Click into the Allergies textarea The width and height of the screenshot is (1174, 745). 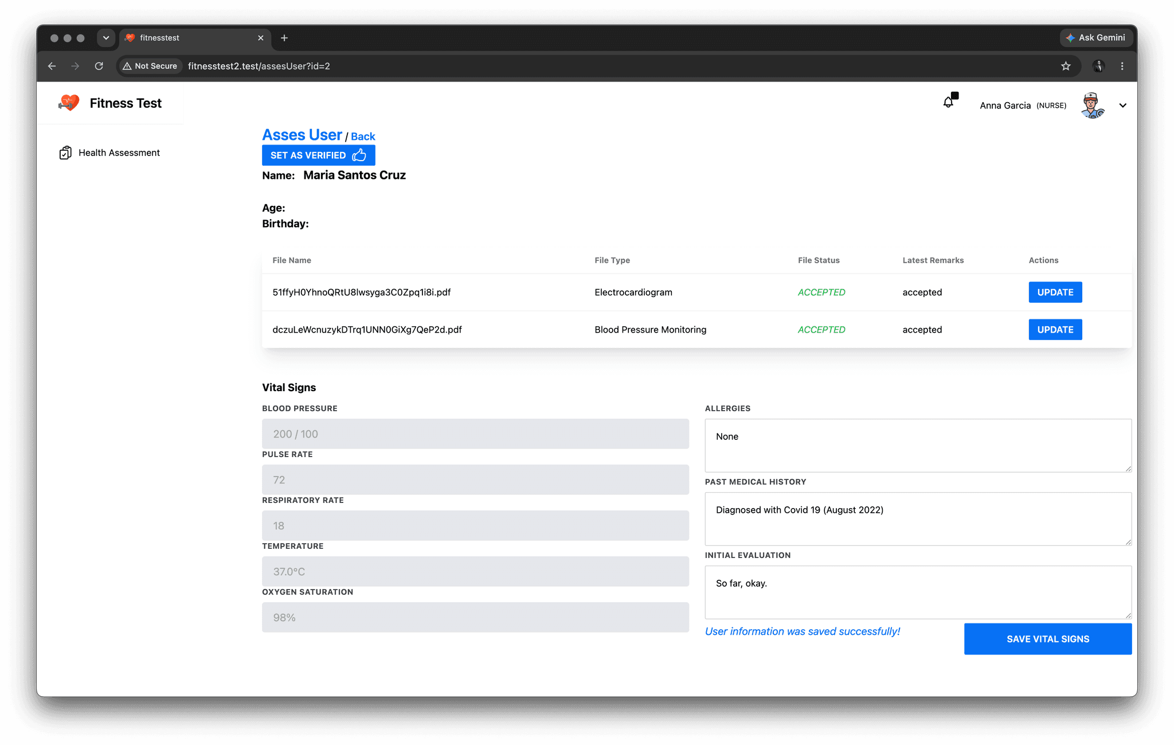pos(918,446)
